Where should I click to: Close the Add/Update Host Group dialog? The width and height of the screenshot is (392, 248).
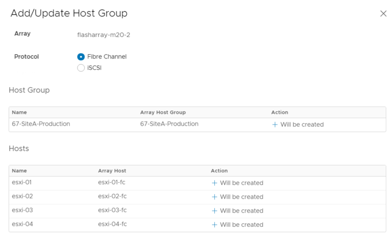pos(383,13)
